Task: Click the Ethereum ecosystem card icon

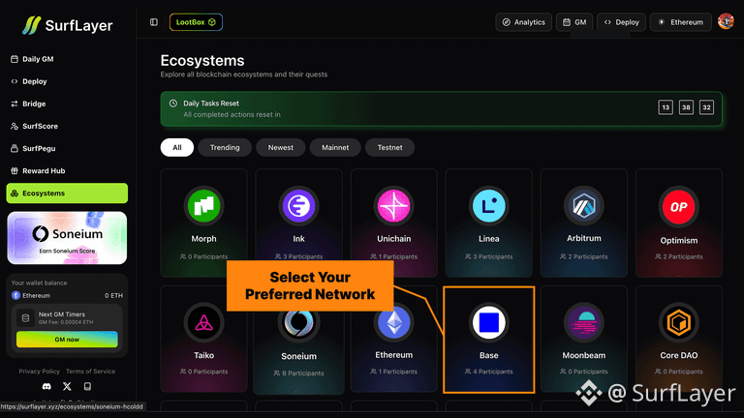Action: [394, 323]
